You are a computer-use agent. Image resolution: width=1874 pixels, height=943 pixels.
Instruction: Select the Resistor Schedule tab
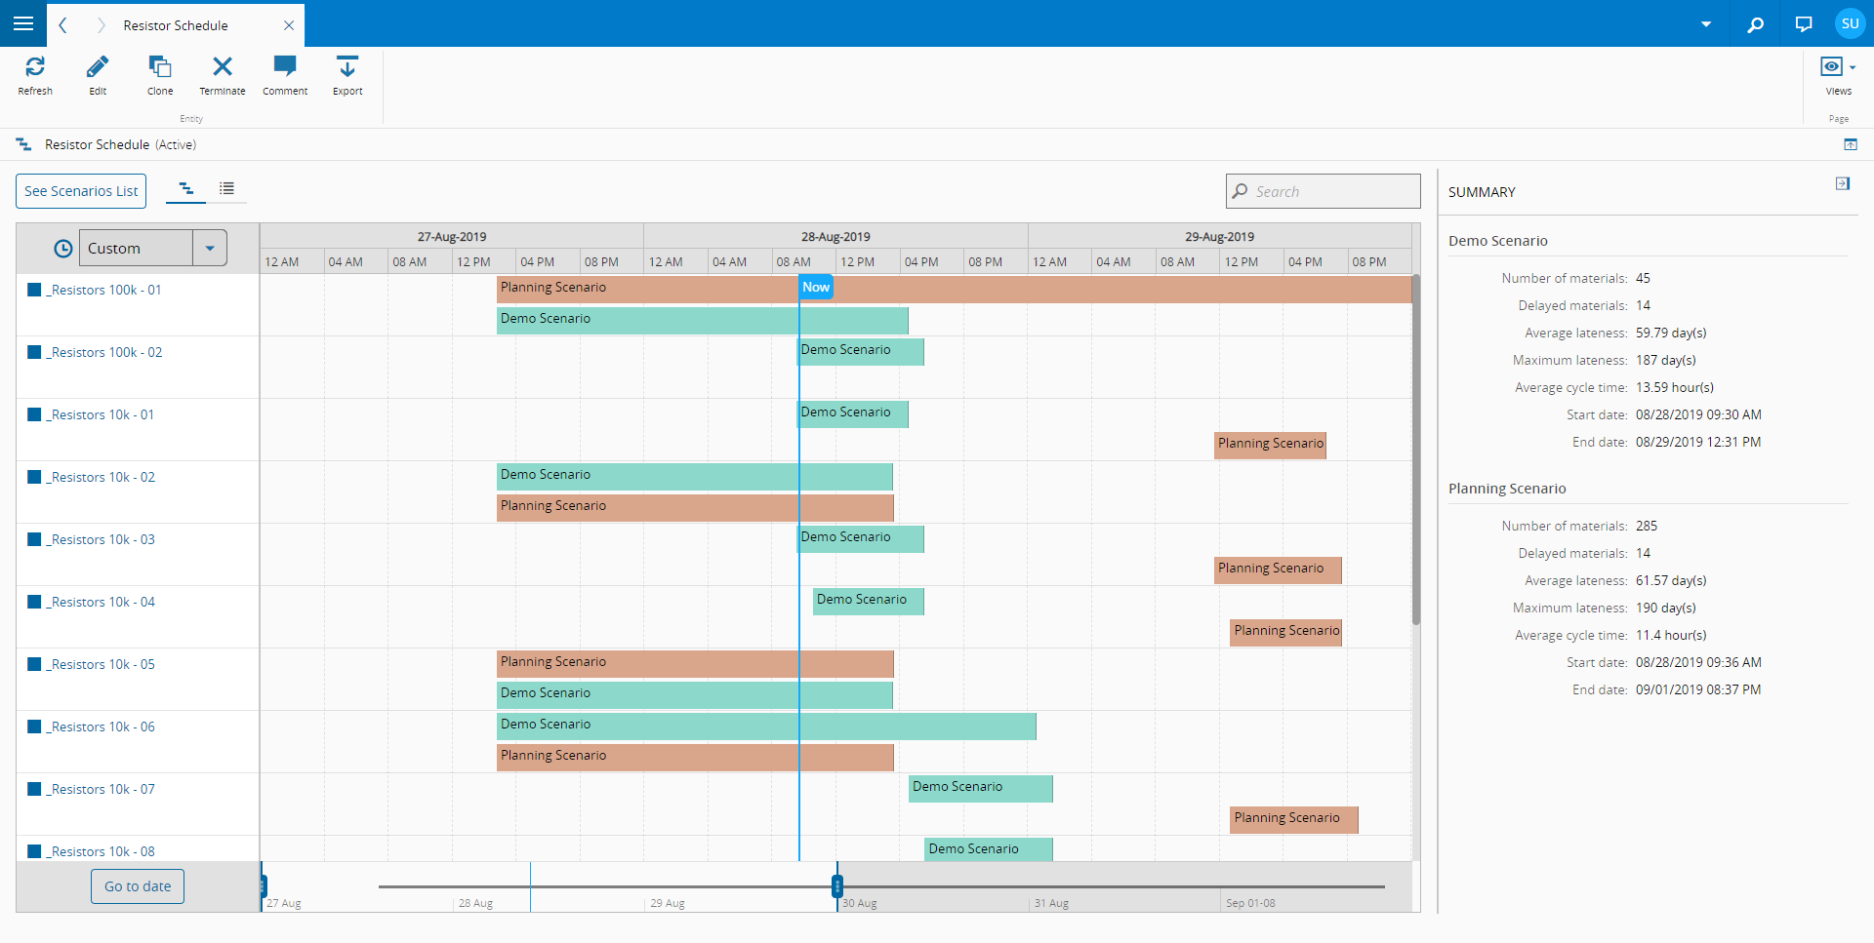pos(176,25)
